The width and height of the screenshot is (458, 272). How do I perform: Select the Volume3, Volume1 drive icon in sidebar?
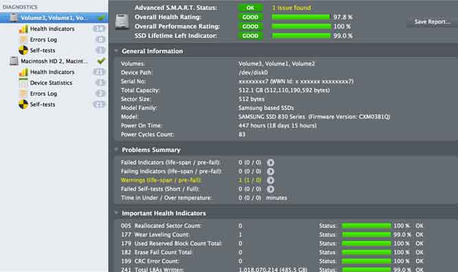[14, 18]
